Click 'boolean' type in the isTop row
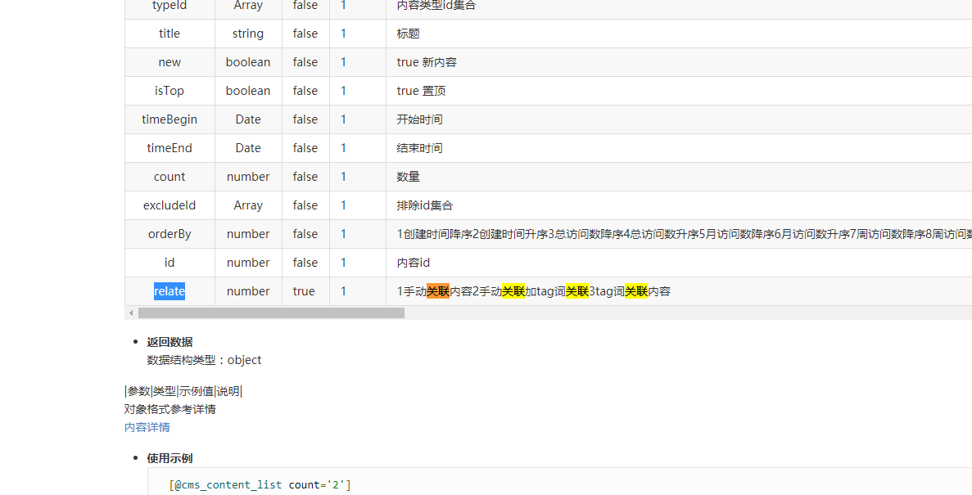 (x=248, y=91)
